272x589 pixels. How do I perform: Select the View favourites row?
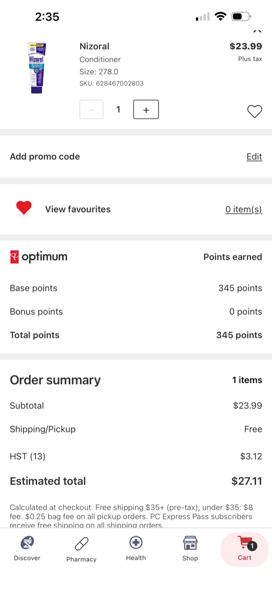click(136, 209)
